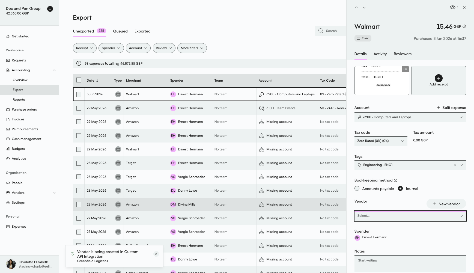Click the search magnifier icon

click(321, 31)
